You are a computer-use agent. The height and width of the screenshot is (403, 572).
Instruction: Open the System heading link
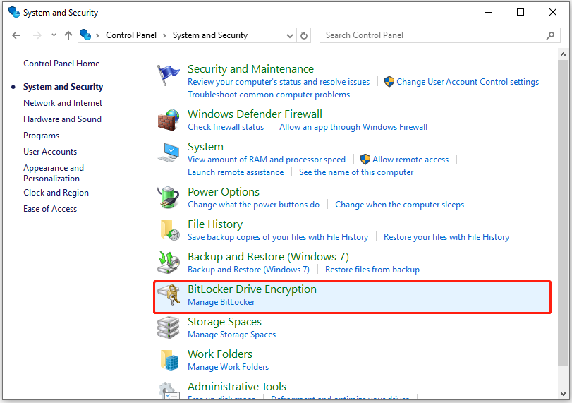(x=205, y=147)
